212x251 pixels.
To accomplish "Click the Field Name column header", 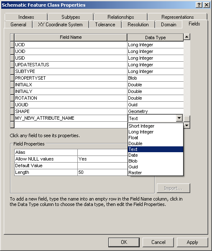I will 71,37.
